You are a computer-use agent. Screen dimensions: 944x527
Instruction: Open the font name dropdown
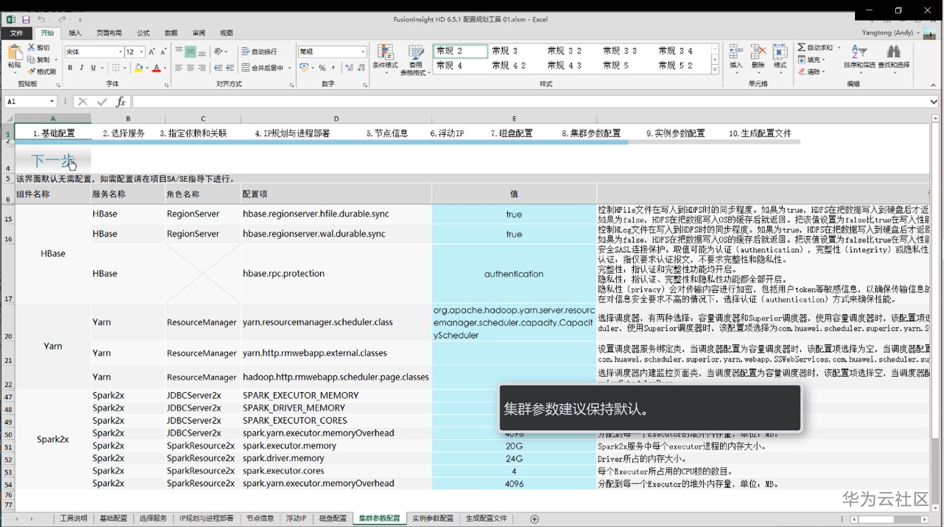click(120, 52)
